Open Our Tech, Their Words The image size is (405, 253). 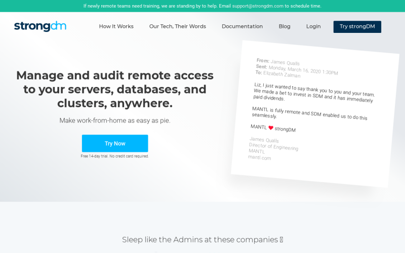178,26
